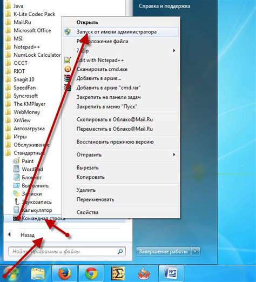Open Firefox from the taskbar
The width and height of the screenshot is (256, 282).
point(64,273)
